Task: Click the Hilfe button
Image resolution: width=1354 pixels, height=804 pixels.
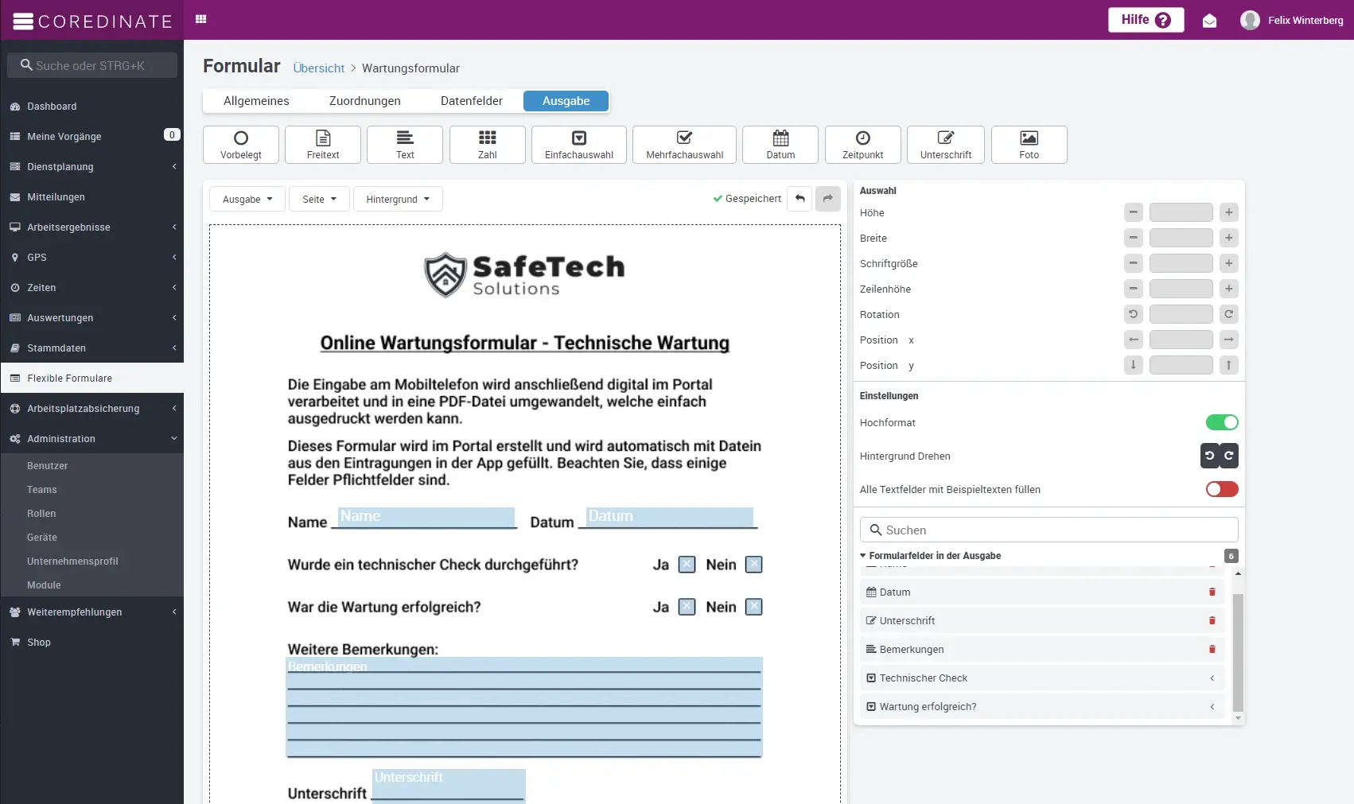Action: pyautogui.click(x=1146, y=20)
